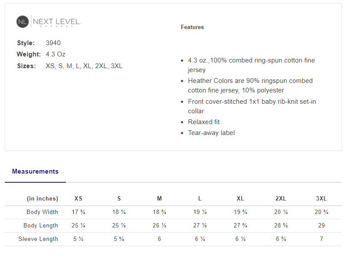This screenshot has height=260, width=358.
Task: Click the Style number 3940
Action: click(x=53, y=43)
